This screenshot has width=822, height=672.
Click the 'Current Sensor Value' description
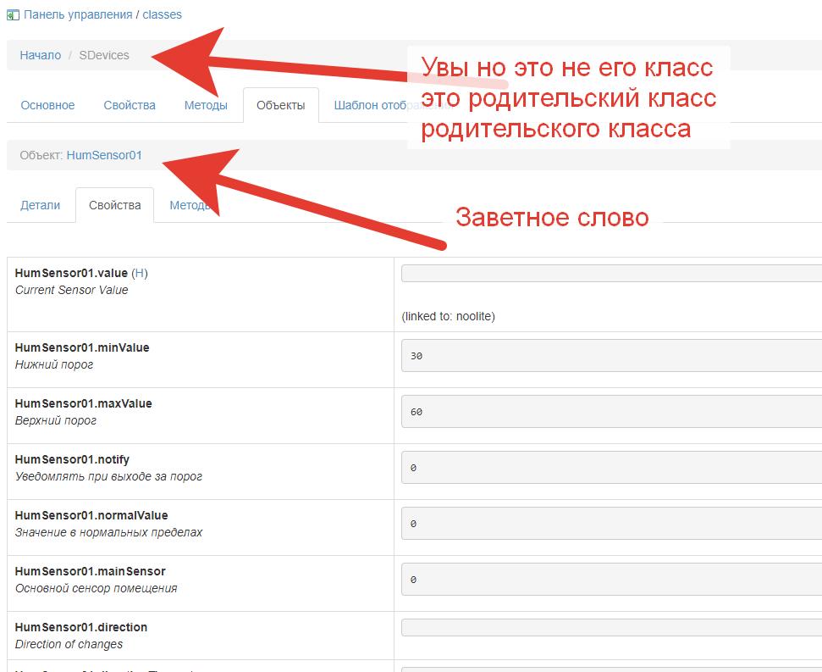(x=72, y=290)
